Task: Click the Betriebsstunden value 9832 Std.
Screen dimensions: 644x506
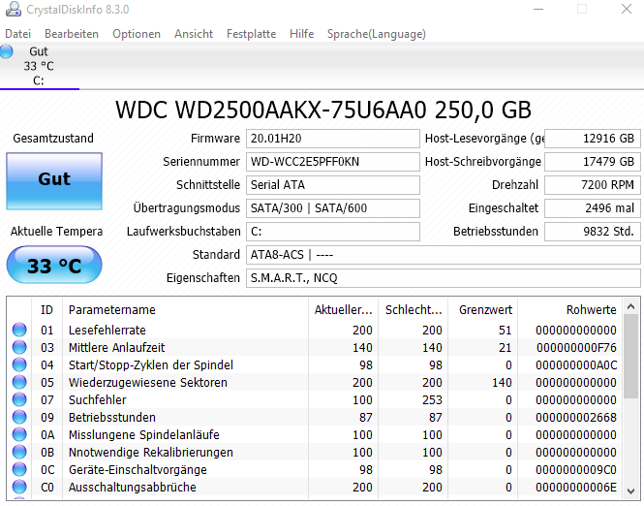Action: [593, 232]
